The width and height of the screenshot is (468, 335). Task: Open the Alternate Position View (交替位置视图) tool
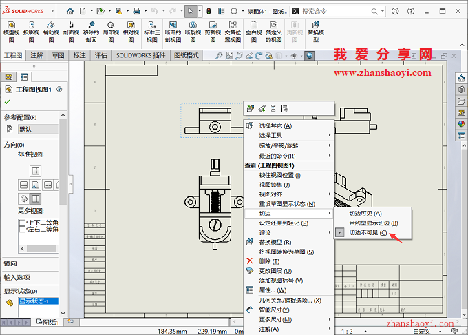[x=233, y=32]
